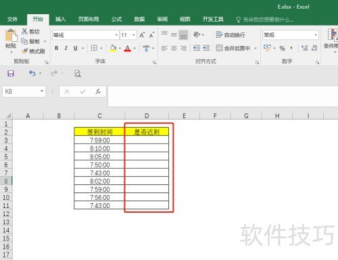Open the underline style dropdown arrow

[83, 48]
